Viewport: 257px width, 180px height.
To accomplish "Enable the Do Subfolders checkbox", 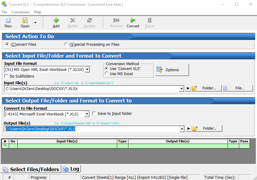I will 6,76.
